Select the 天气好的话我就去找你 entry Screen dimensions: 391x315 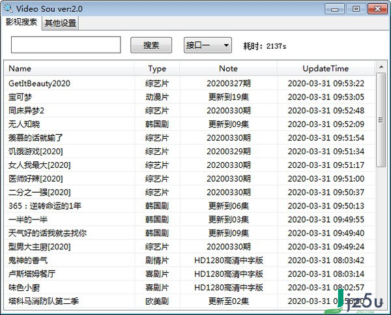click(190, 233)
